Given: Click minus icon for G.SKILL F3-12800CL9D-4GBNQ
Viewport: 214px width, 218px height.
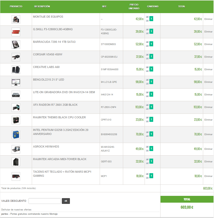Looking at the screenshot, I should click(147, 33).
